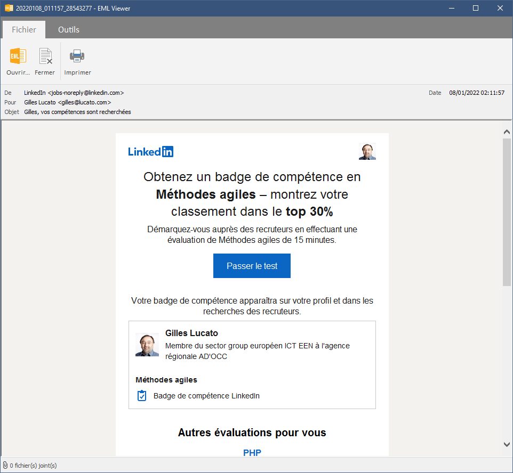Maximize the EML Viewer window
This screenshot has width=513, height=473.
click(x=476, y=8)
